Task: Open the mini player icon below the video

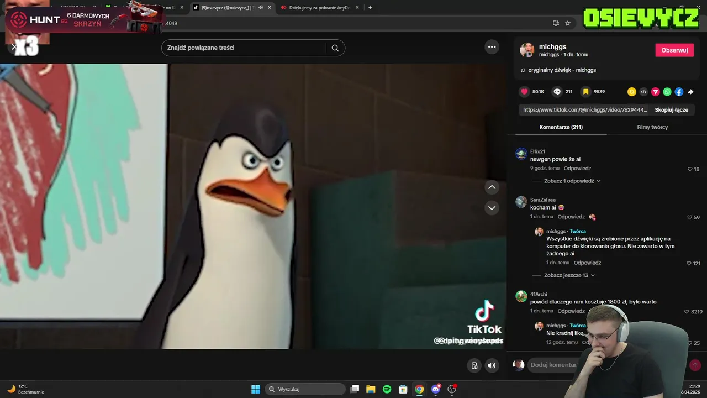Action: 474,365
